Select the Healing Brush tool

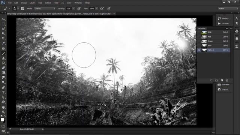(3, 48)
